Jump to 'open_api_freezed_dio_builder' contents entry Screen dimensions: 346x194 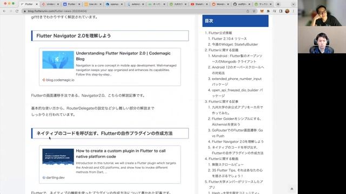click(237, 93)
